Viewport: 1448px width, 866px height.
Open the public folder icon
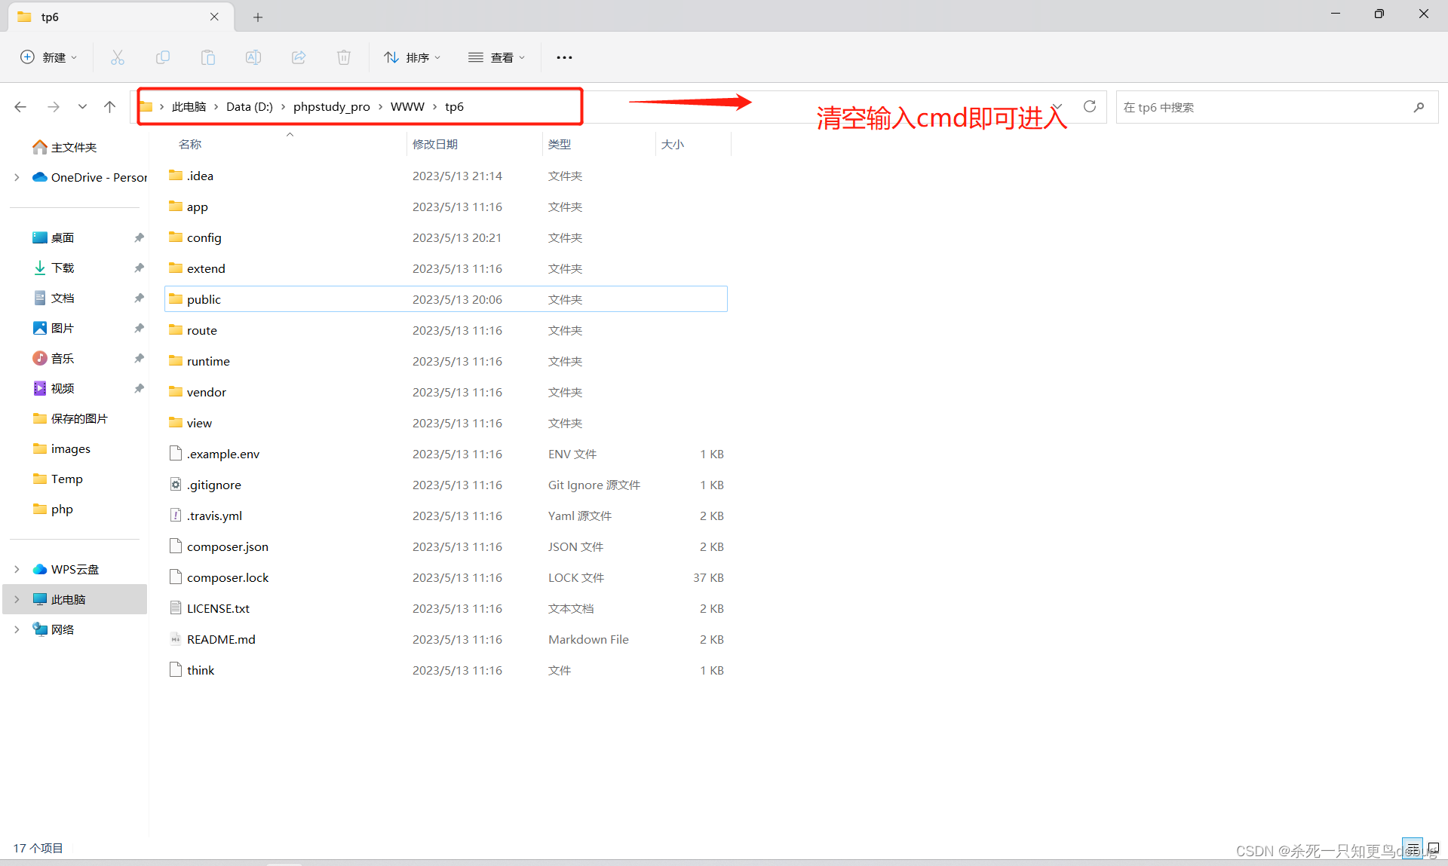(176, 299)
